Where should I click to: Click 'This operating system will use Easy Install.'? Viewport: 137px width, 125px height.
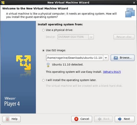pos(74,72)
